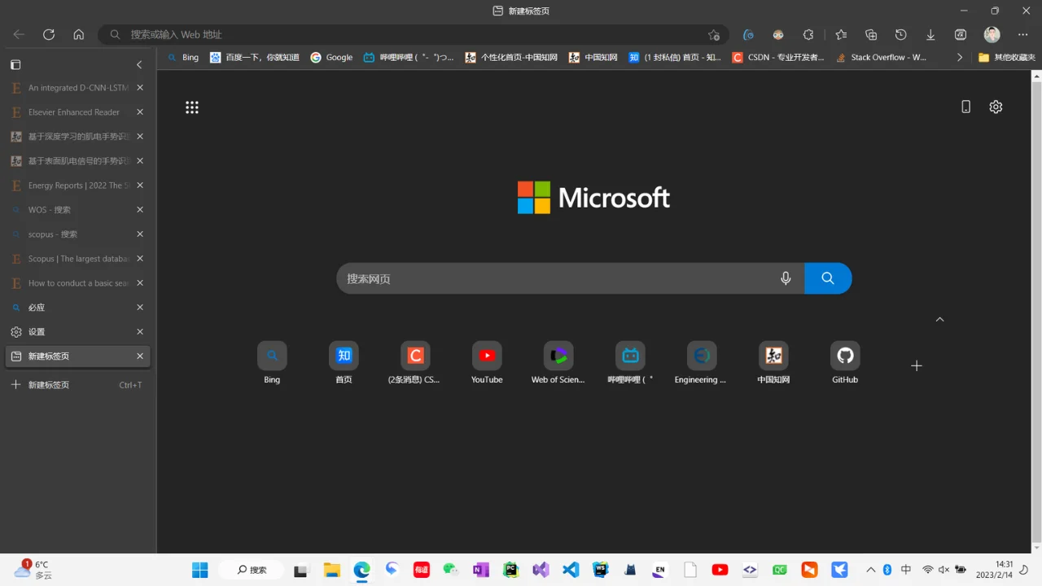Screen dimensions: 1042x586
Task: Close the 设置 tab
Action: (140, 332)
